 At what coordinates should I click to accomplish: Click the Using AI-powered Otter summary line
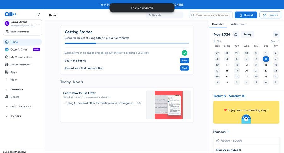(101, 103)
